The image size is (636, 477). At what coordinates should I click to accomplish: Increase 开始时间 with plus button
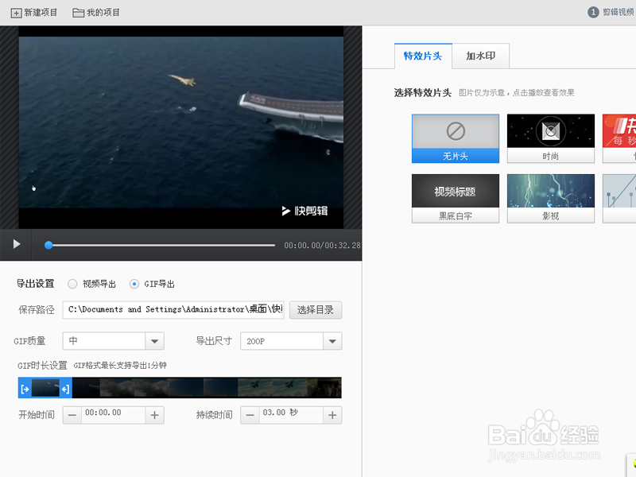pyautogui.click(x=154, y=415)
